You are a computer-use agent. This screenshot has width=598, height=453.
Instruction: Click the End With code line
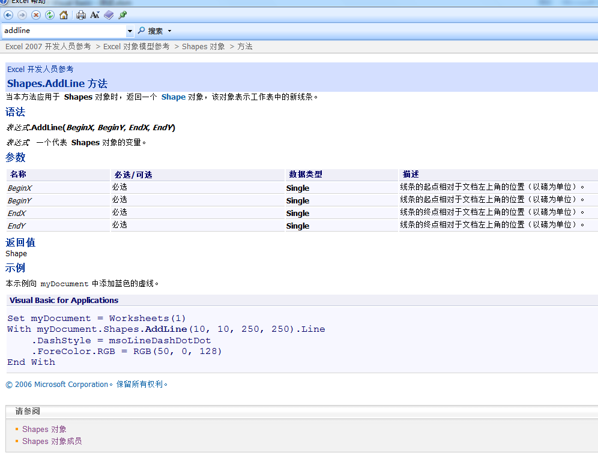coord(31,362)
